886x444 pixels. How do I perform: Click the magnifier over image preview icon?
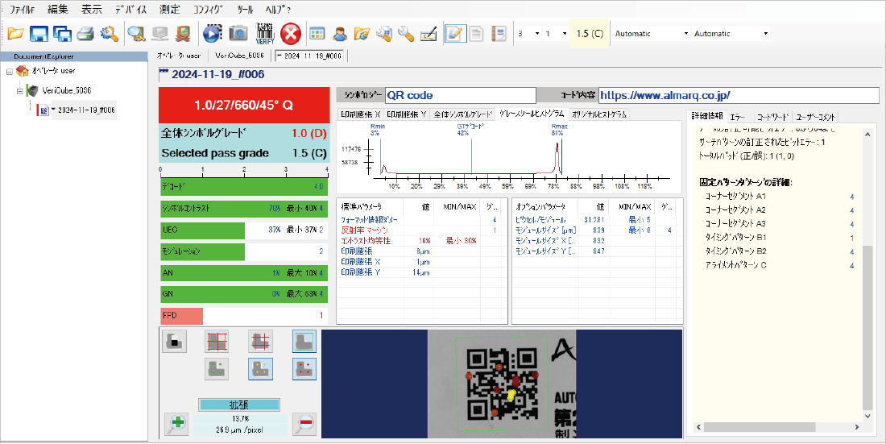(x=136, y=34)
